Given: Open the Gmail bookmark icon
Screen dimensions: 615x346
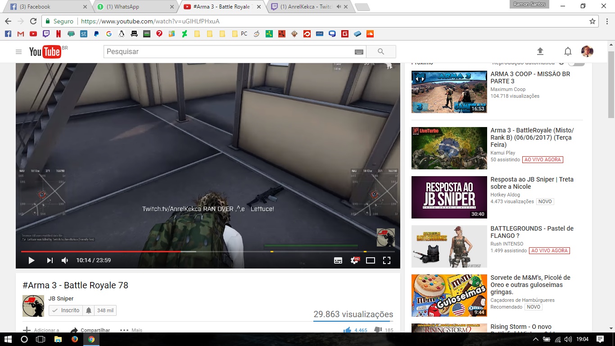Looking at the screenshot, I should click(21, 34).
